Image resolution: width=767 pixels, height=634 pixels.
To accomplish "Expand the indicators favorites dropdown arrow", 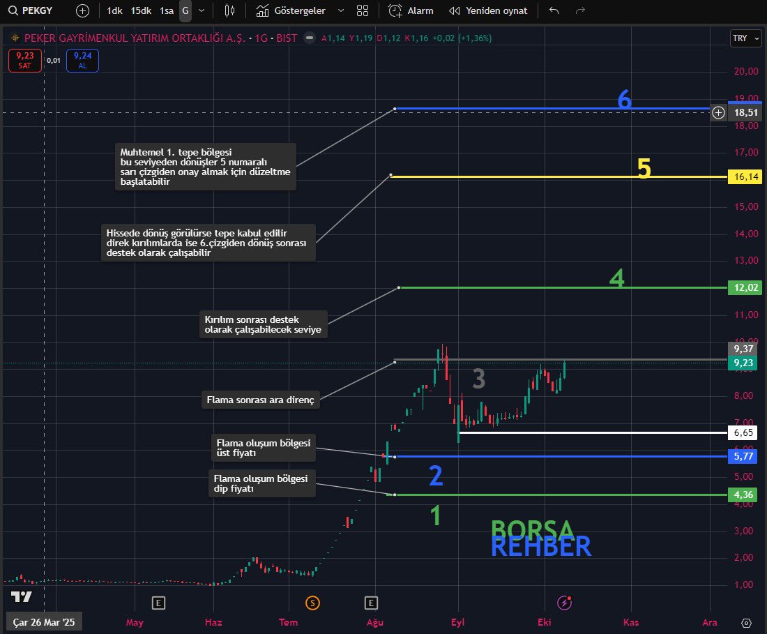I will [341, 10].
